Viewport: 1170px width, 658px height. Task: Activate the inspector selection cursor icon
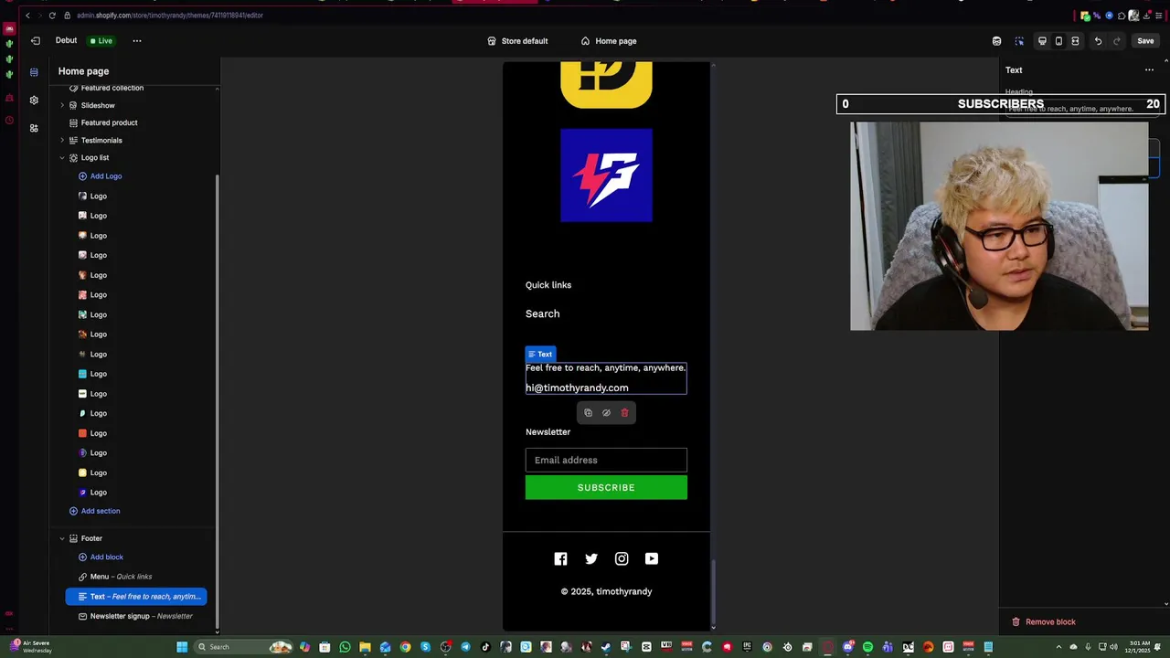(x=1019, y=41)
